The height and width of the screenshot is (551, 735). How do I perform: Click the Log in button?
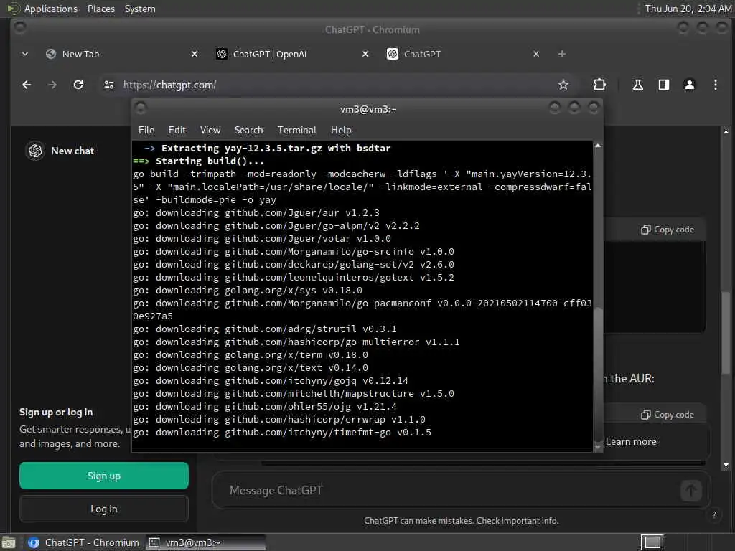pyautogui.click(x=104, y=509)
